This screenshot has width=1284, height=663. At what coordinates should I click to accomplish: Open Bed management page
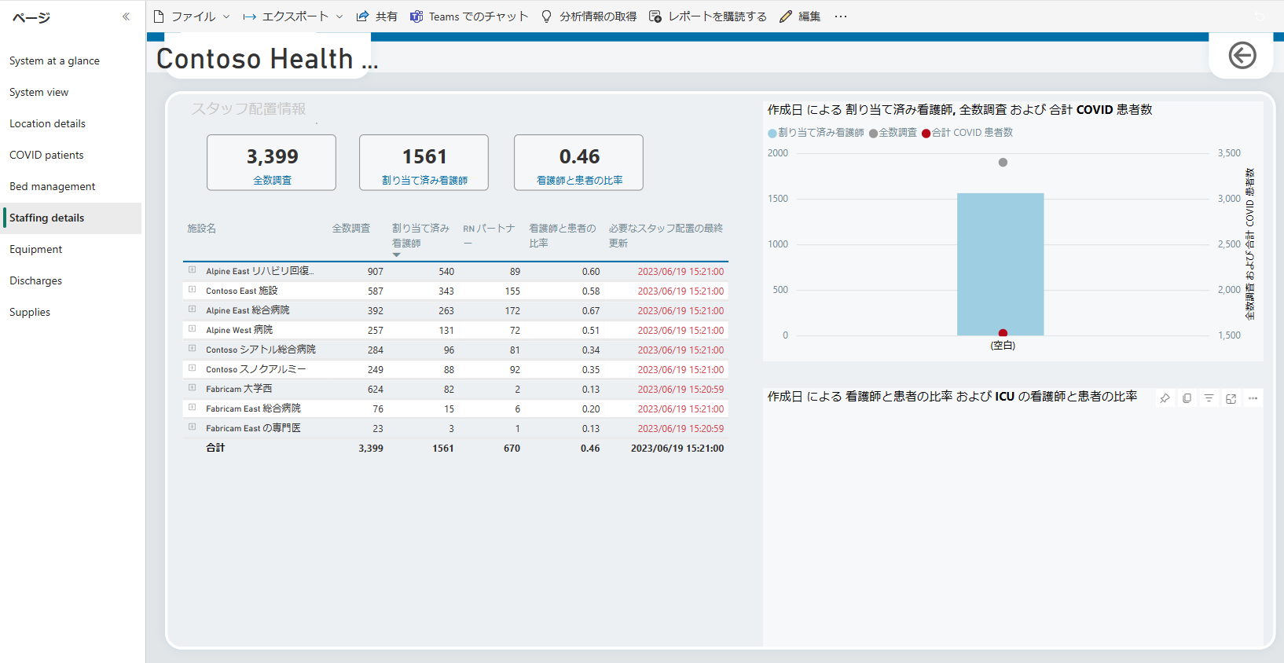(71, 186)
